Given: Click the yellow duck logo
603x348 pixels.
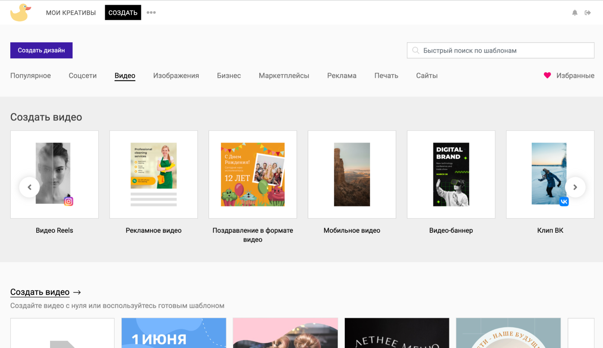Looking at the screenshot, I should (x=21, y=13).
